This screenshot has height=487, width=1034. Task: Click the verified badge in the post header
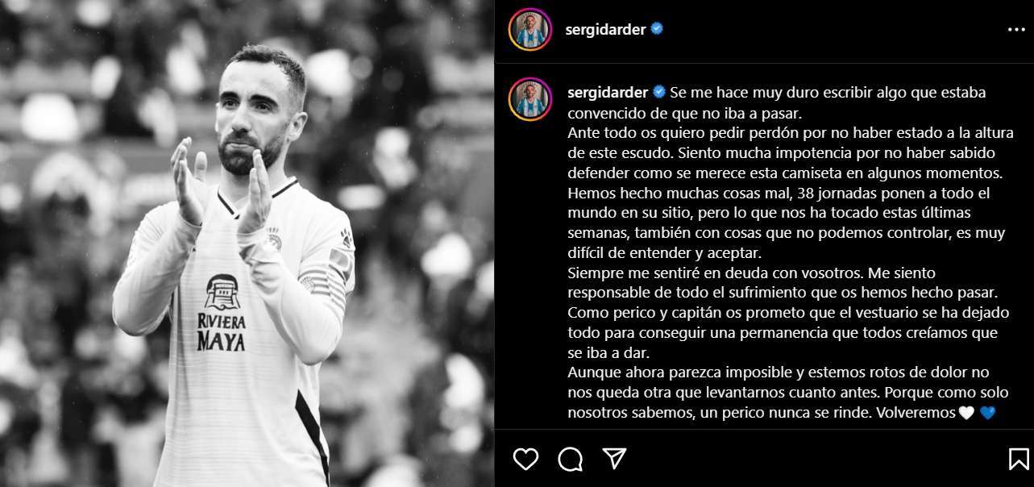[658, 29]
